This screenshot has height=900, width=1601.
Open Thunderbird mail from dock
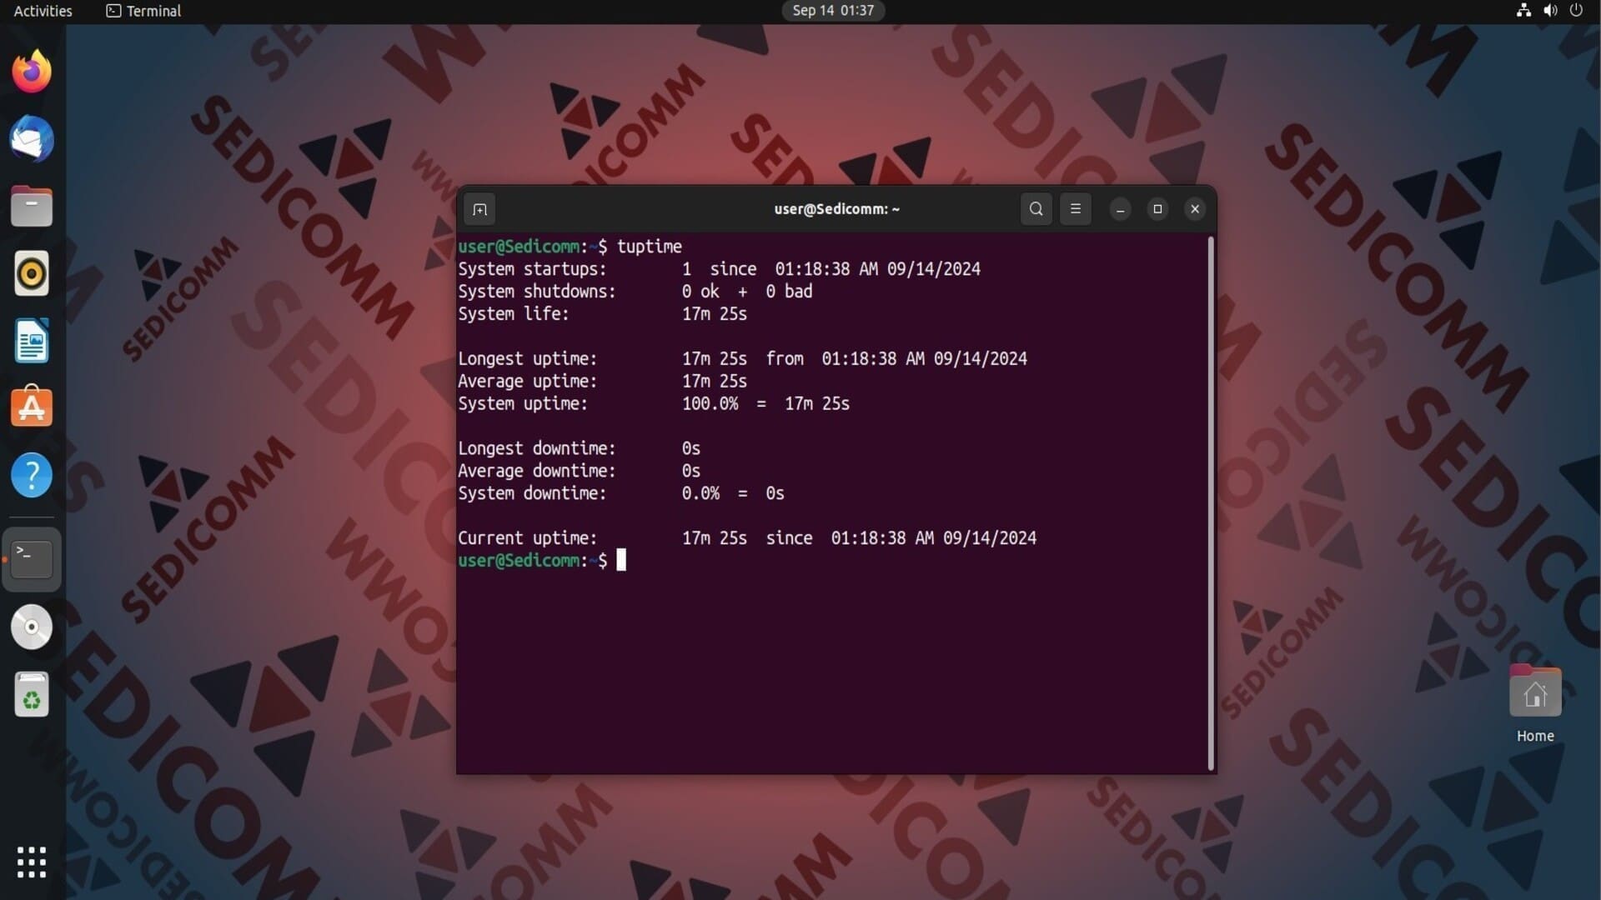click(32, 139)
